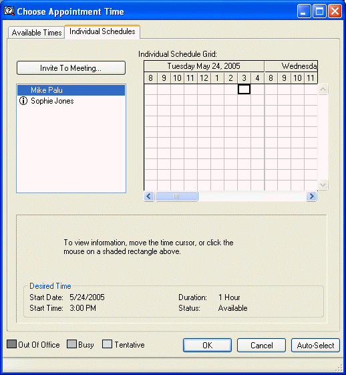Click the Tuesday May 24, 2005 header

coord(204,66)
